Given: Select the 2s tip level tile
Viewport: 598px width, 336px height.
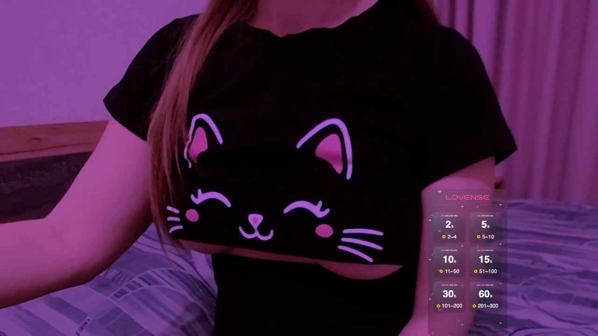Looking at the screenshot, I should coord(449,228).
